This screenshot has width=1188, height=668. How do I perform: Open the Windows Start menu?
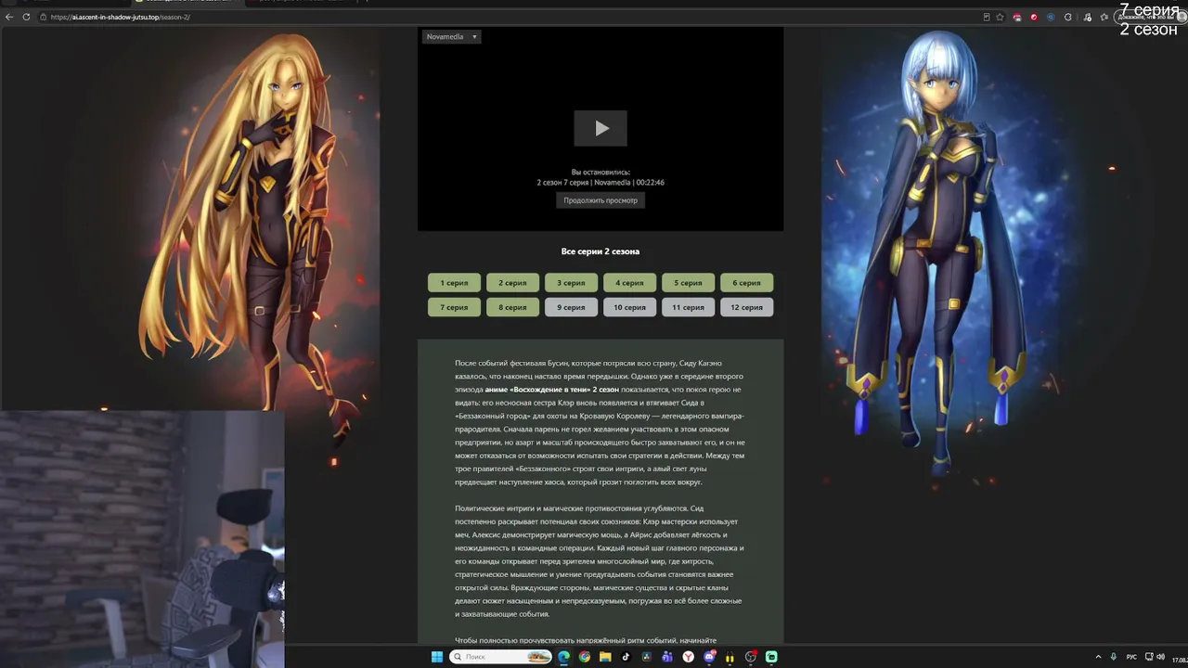point(437,657)
